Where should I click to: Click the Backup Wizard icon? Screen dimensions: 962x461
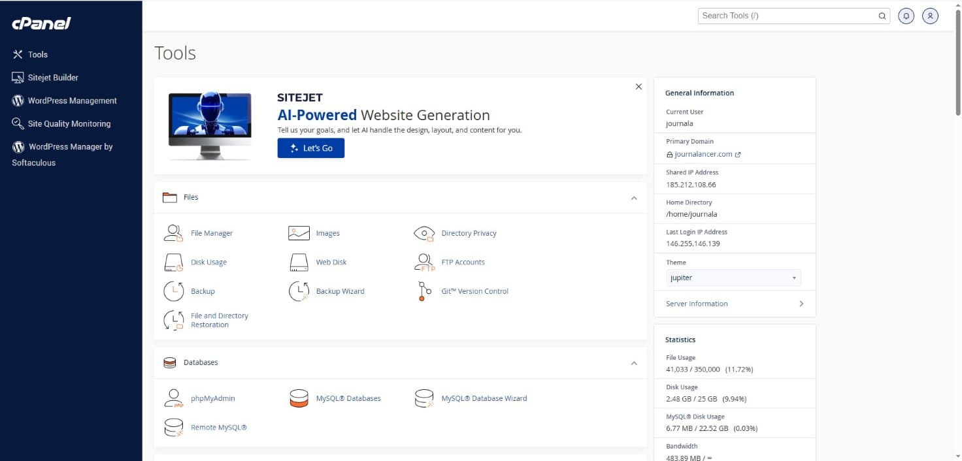299,291
